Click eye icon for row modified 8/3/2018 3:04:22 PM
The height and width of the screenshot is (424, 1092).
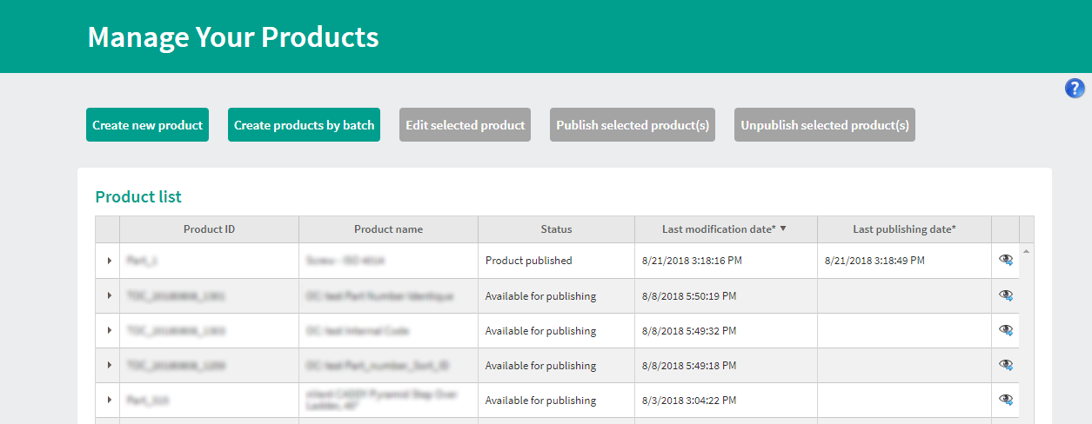coord(1006,400)
